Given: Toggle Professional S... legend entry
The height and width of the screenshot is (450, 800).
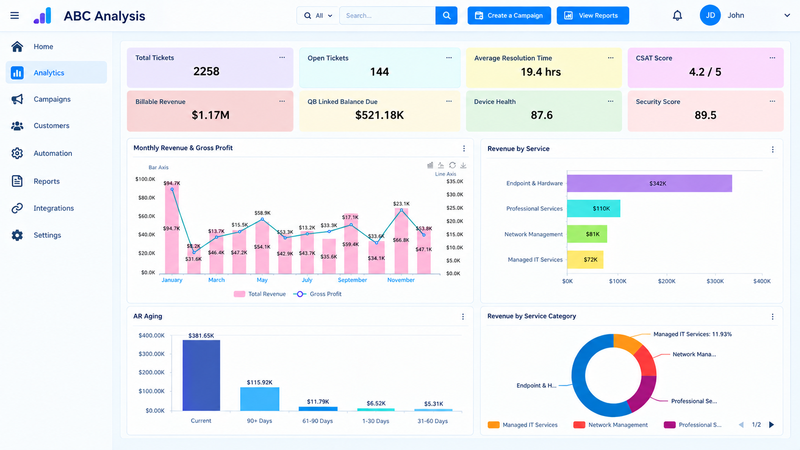Looking at the screenshot, I should [x=693, y=425].
